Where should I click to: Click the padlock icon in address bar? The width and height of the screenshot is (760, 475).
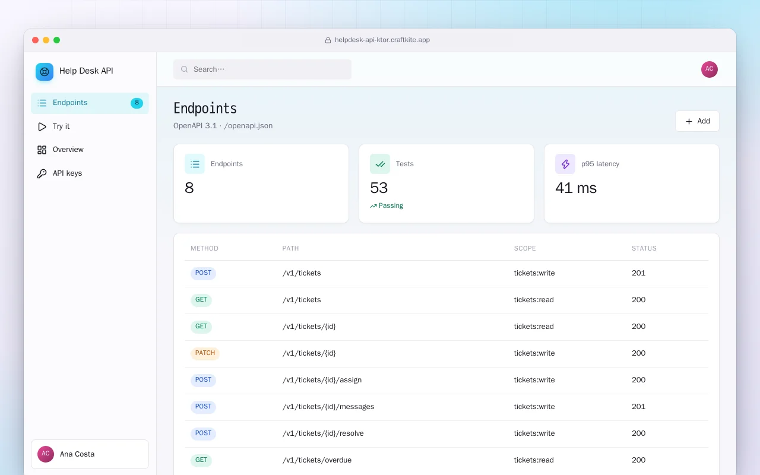point(328,40)
